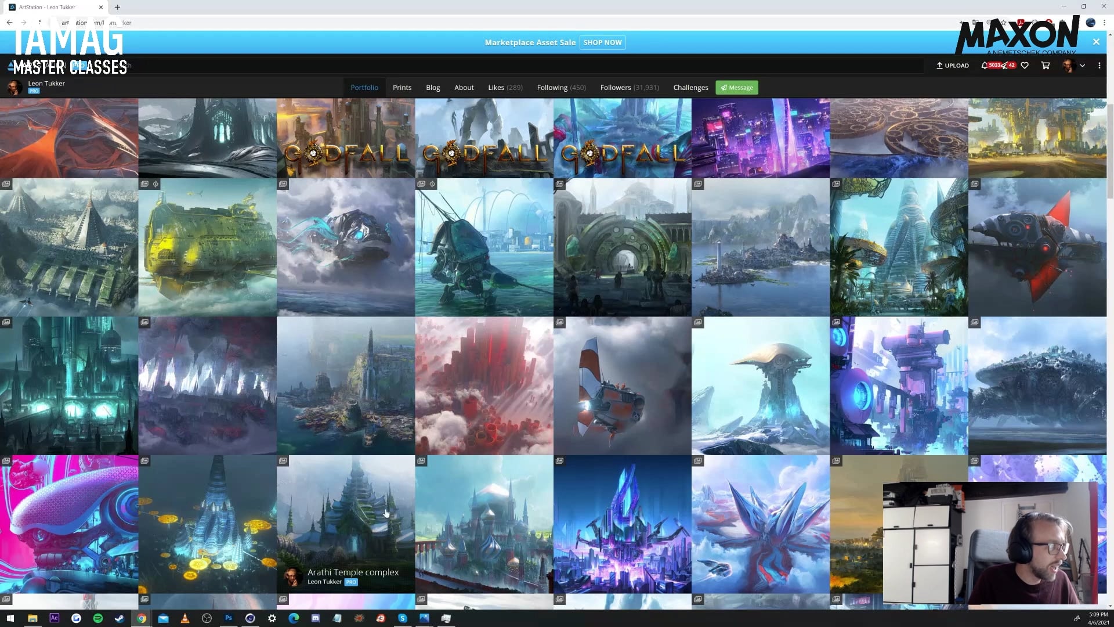
Task: Open Spotify from the taskbar
Action: [98, 618]
